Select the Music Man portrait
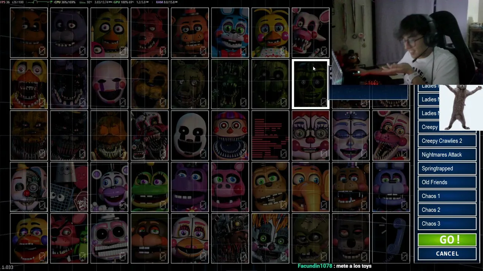This screenshot has height=271, width=483. [109, 239]
